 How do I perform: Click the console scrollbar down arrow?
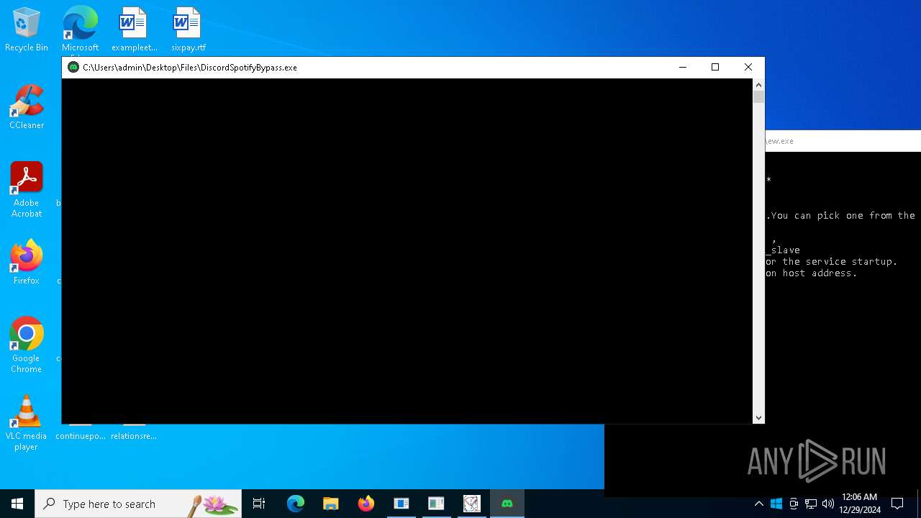[758, 418]
